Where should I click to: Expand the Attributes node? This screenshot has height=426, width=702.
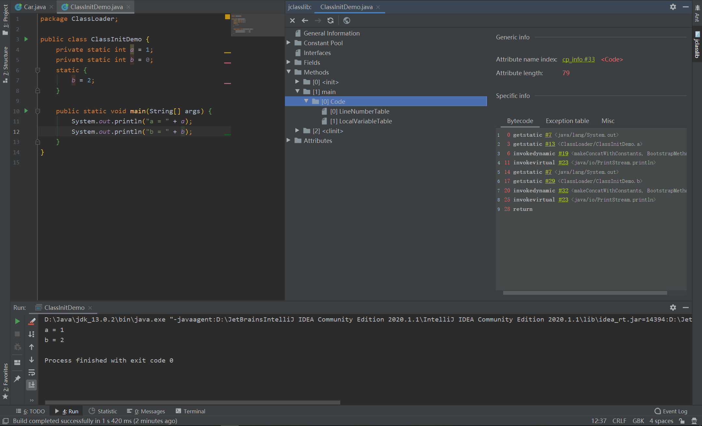(x=289, y=140)
